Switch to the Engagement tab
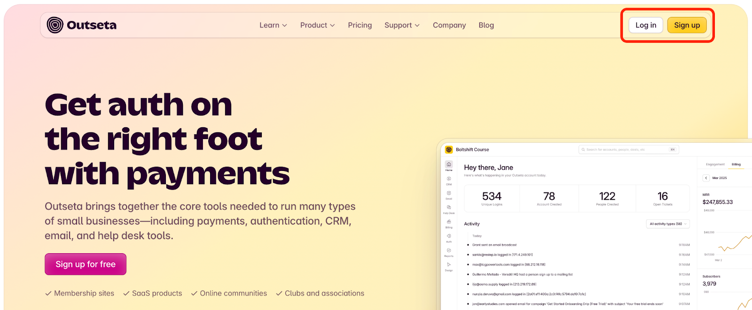The width and height of the screenshot is (752, 310). click(x=715, y=164)
